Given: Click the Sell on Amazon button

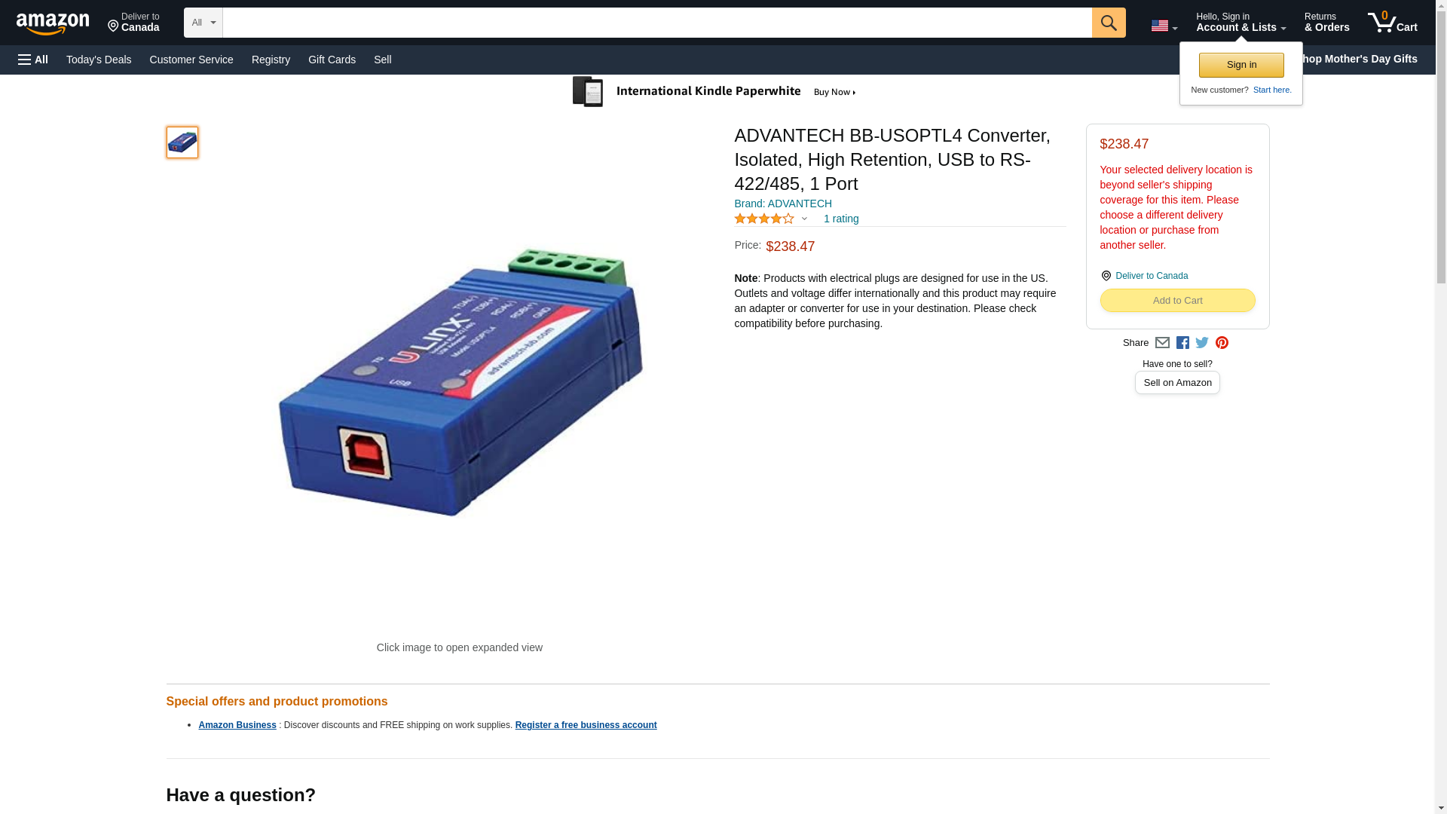Looking at the screenshot, I should click(1177, 383).
